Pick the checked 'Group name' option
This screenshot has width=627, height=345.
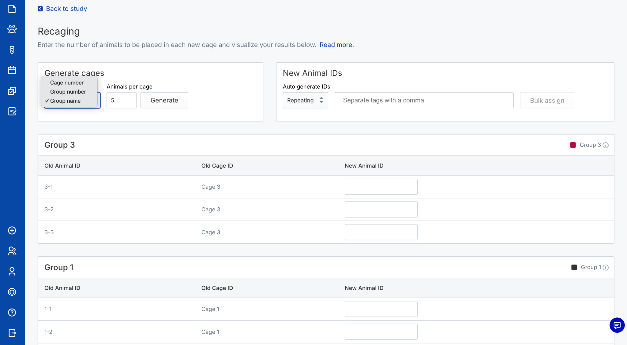(x=65, y=101)
